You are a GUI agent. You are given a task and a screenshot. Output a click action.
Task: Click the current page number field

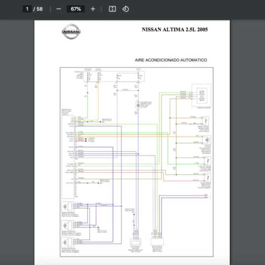pos(27,9)
